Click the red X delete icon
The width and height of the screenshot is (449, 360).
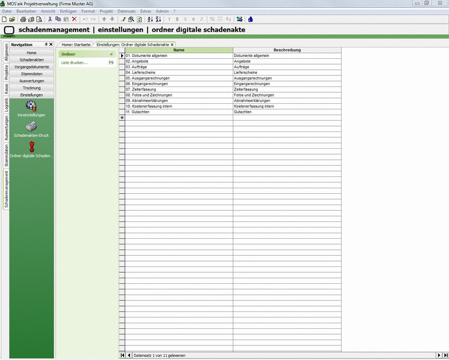(x=74, y=19)
